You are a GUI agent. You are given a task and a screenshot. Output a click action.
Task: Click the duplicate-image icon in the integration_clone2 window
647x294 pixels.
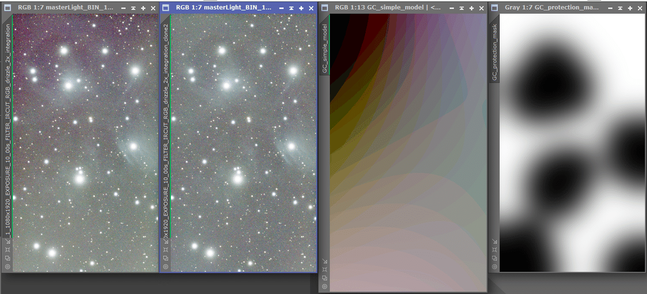tap(165, 258)
